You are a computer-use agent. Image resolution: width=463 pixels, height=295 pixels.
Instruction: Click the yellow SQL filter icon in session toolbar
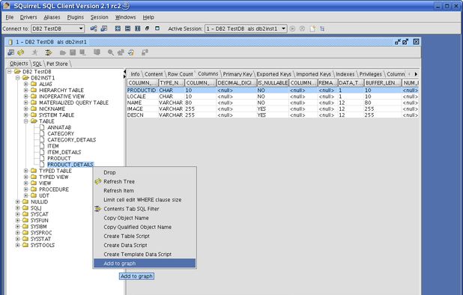coord(48,52)
